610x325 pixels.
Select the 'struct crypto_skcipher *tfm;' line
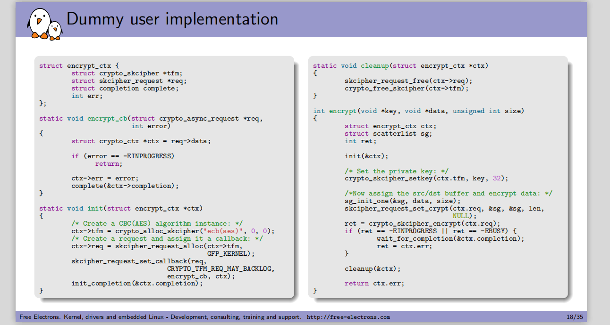(x=127, y=73)
